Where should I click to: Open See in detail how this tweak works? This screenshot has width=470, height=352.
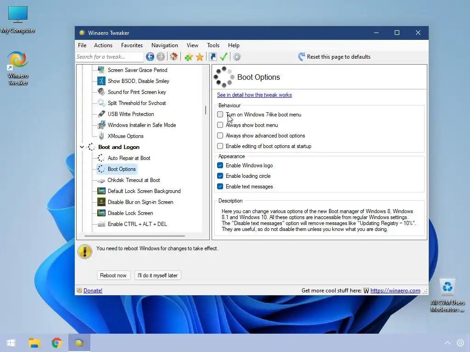pos(254,95)
